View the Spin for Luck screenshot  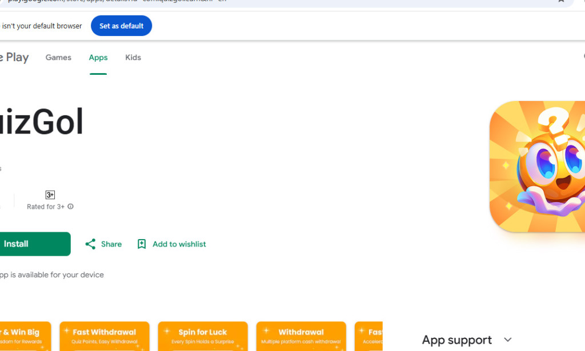click(203, 336)
